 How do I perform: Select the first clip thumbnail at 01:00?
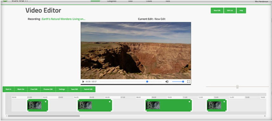pyautogui.click(x=35, y=105)
